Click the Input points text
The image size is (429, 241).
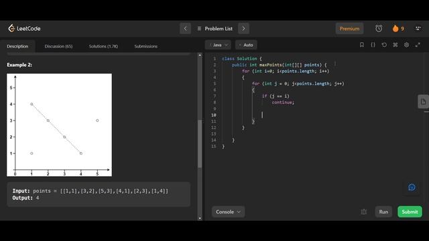click(x=90, y=191)
